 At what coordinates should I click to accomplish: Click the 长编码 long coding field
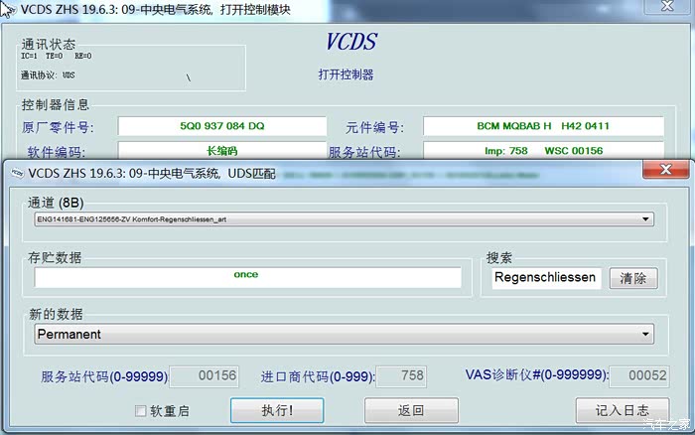[x=221, y=151]
